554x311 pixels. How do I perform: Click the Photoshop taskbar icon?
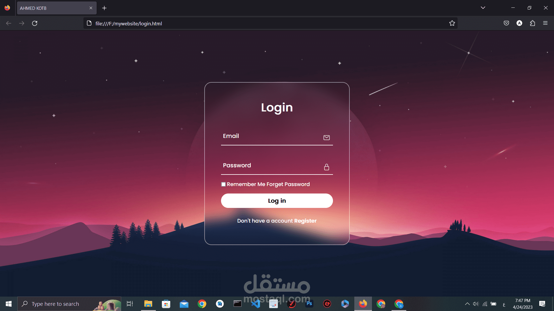309,304
